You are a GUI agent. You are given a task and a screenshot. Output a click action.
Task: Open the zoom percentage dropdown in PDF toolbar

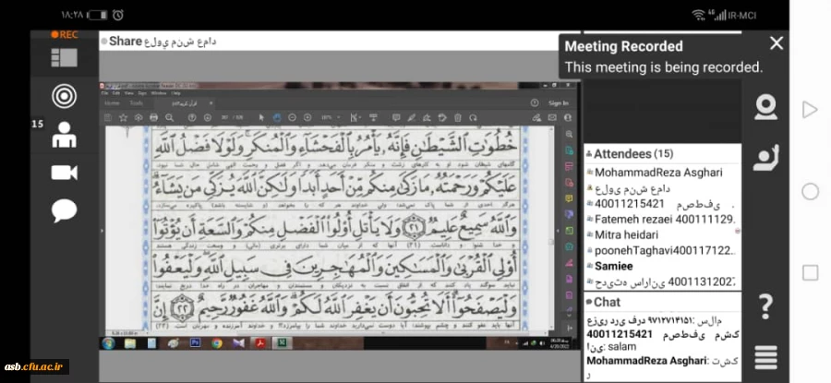329,117
